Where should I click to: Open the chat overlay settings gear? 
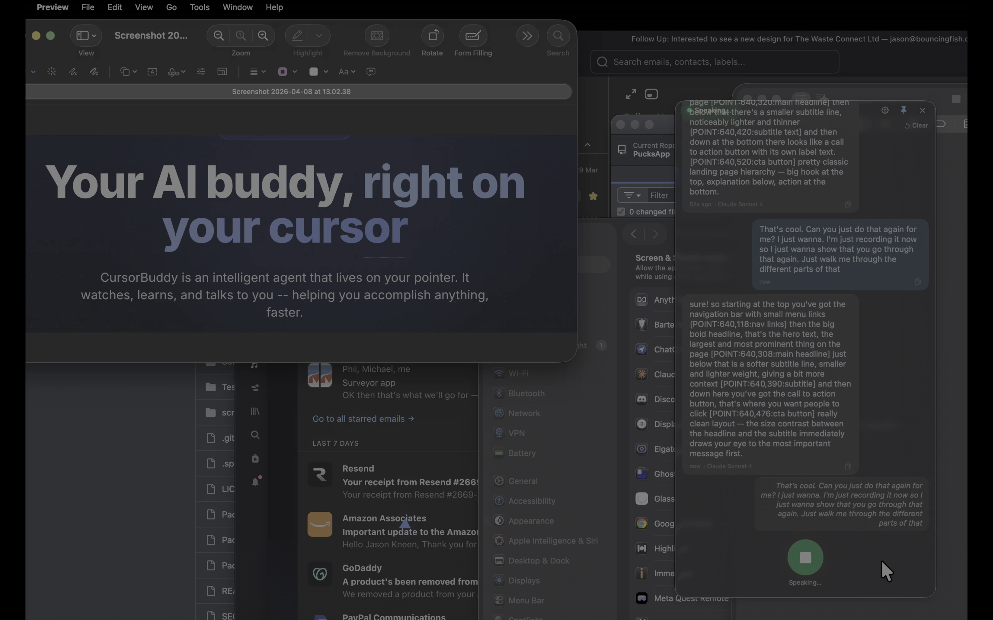coord(885,110)
